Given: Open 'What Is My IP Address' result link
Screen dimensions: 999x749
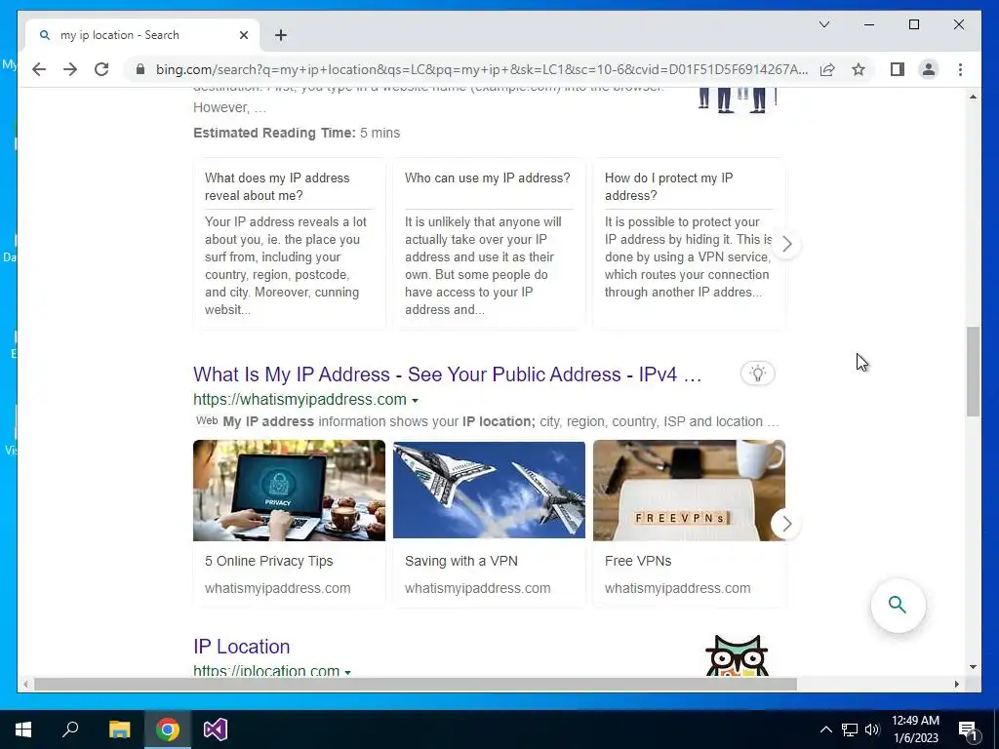Looking at the screenshot, I should point(447,374).
